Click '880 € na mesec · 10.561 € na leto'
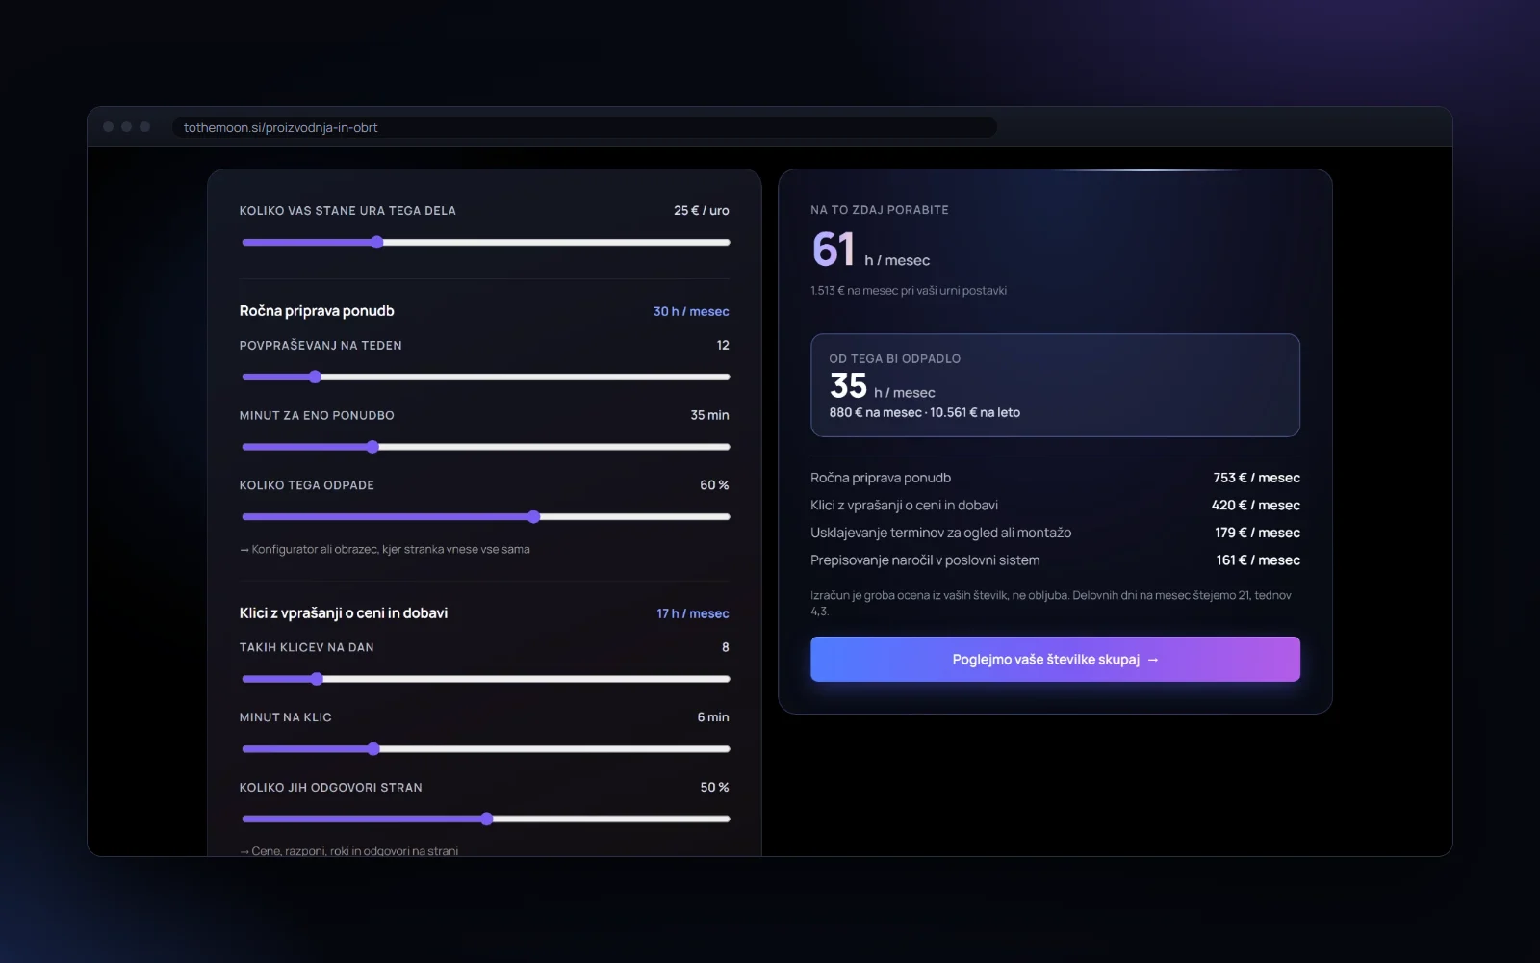Screen dimensions: 1540x963 (x=925, y=412)
